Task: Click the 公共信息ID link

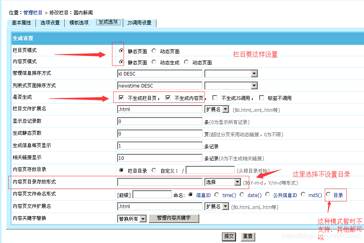Action: pos(285,195)
